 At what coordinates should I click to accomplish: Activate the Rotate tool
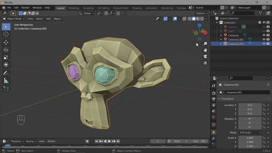6,50
